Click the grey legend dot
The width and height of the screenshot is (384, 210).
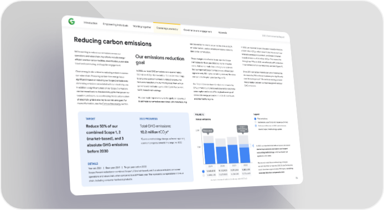point(256,122)
